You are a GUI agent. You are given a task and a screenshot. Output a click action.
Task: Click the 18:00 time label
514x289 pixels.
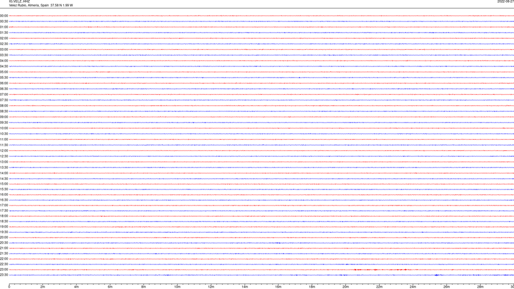[4, 216]
